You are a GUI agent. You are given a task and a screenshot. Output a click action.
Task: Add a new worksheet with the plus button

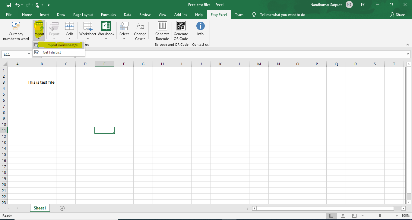(x=62, y=208)
